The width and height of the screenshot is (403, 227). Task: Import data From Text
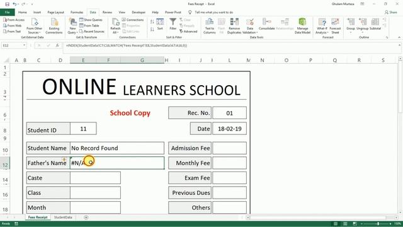pos(12,32)
